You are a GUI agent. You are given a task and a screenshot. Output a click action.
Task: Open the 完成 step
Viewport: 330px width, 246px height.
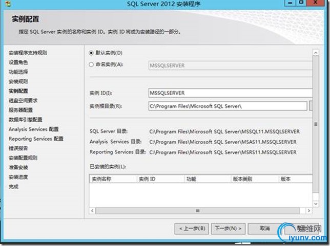(13, 187)
